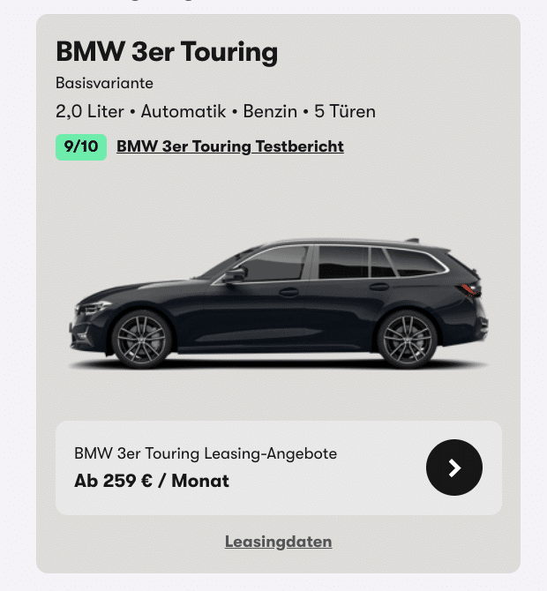
Task: Click the BMW 3er Touring heading
Action: click(x=167, y=52)
